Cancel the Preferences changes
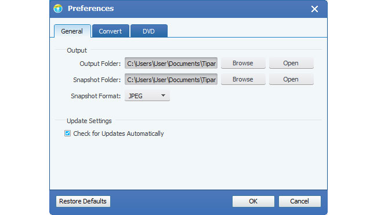 (300, 201)
